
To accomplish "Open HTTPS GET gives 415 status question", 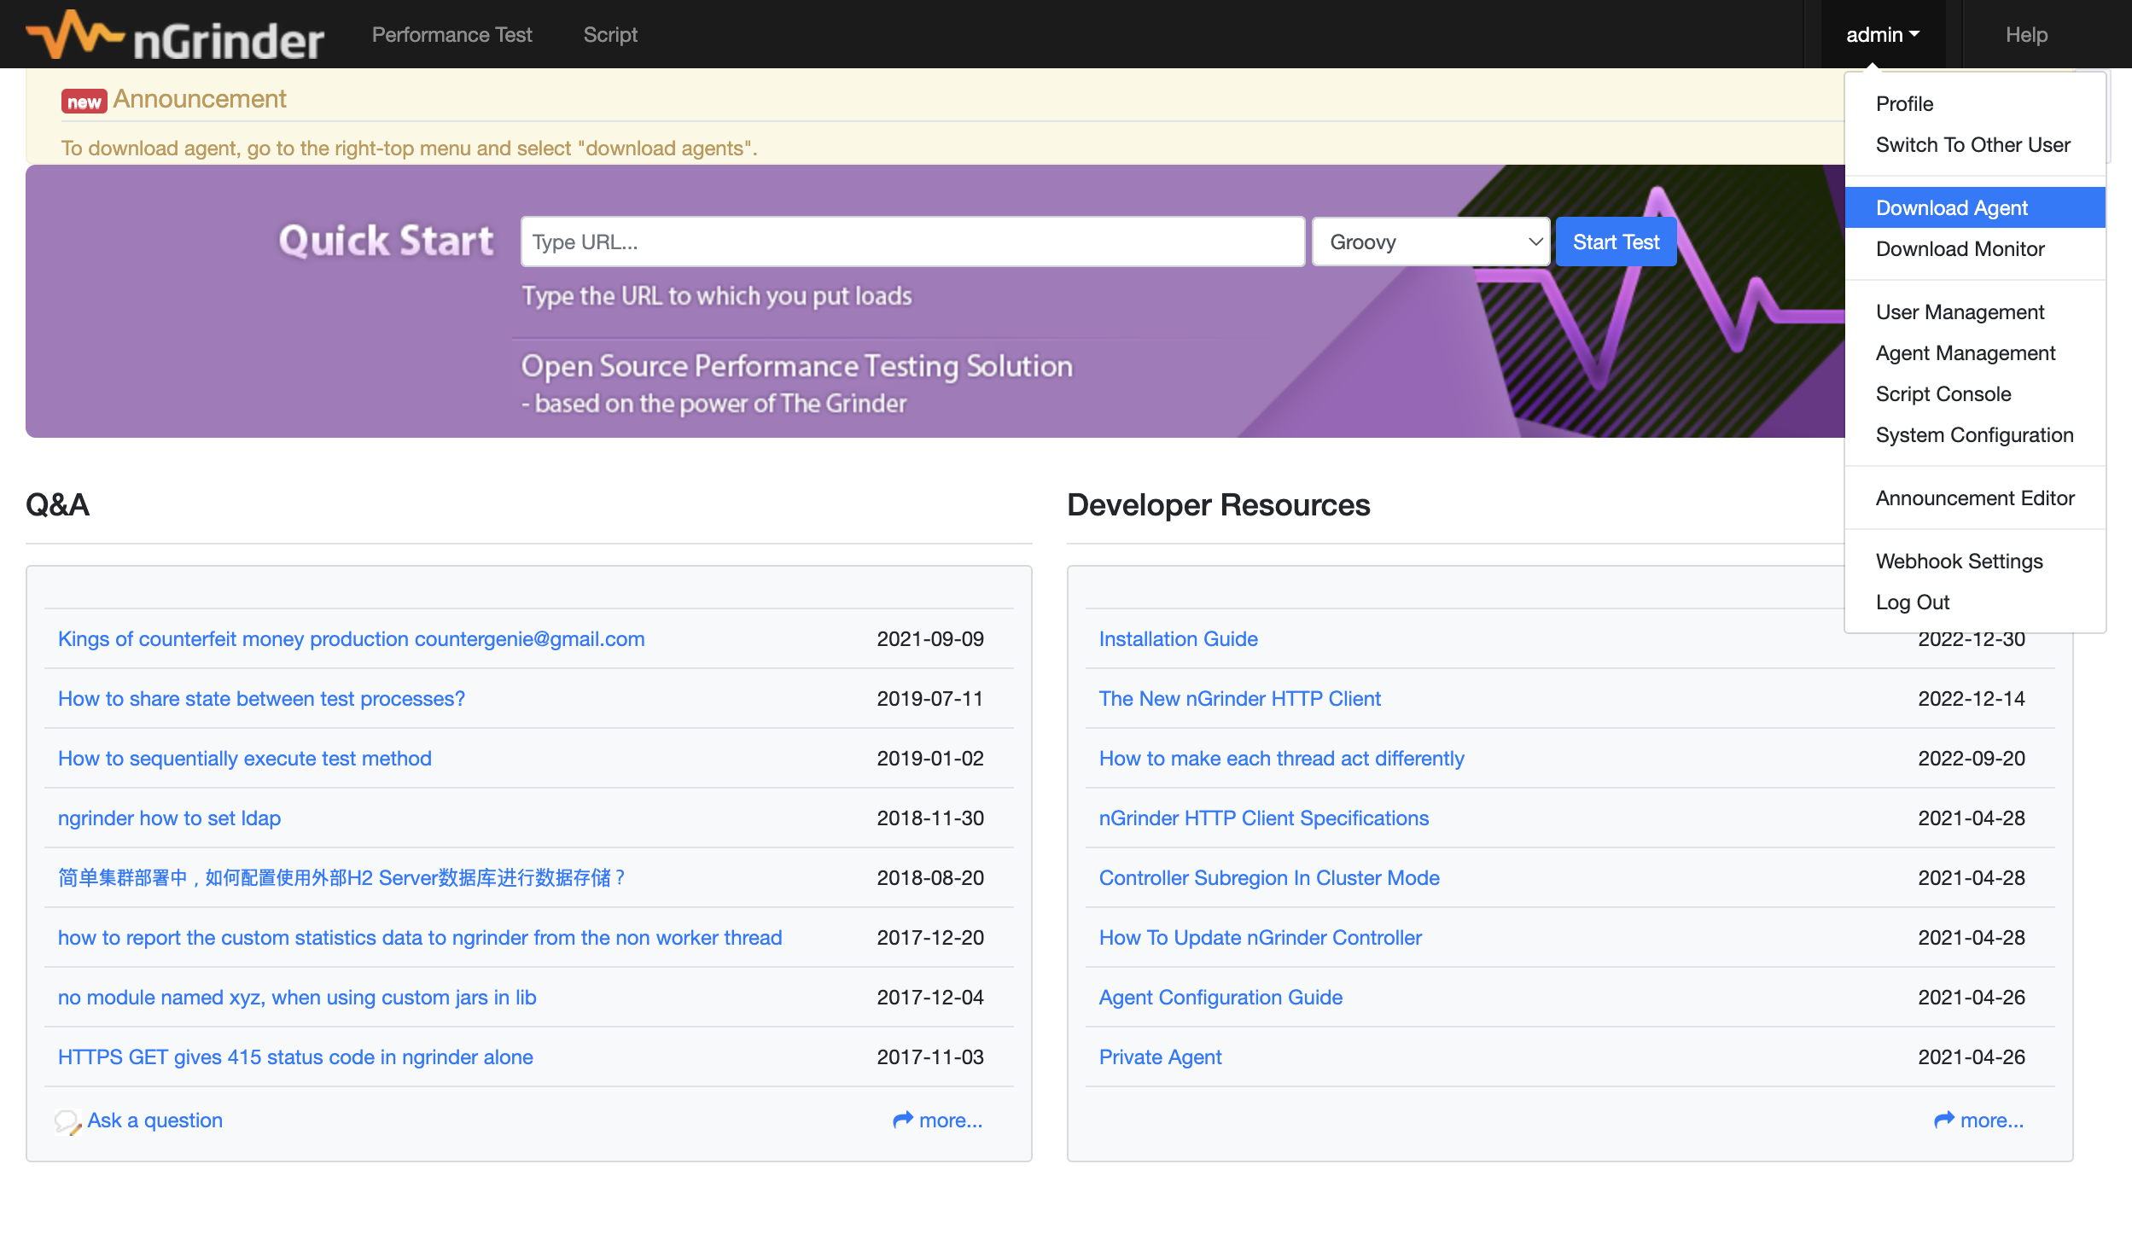I will 295,1057.
